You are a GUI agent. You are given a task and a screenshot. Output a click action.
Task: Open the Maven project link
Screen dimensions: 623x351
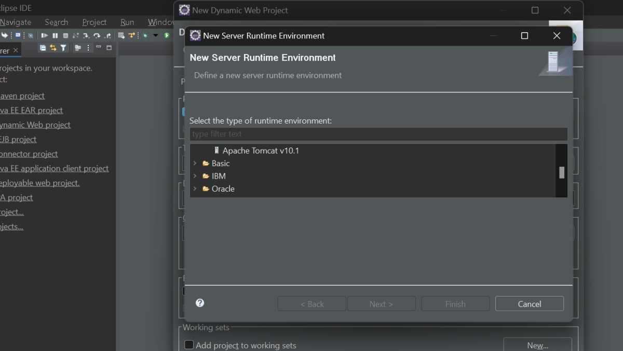click(22, 96)
